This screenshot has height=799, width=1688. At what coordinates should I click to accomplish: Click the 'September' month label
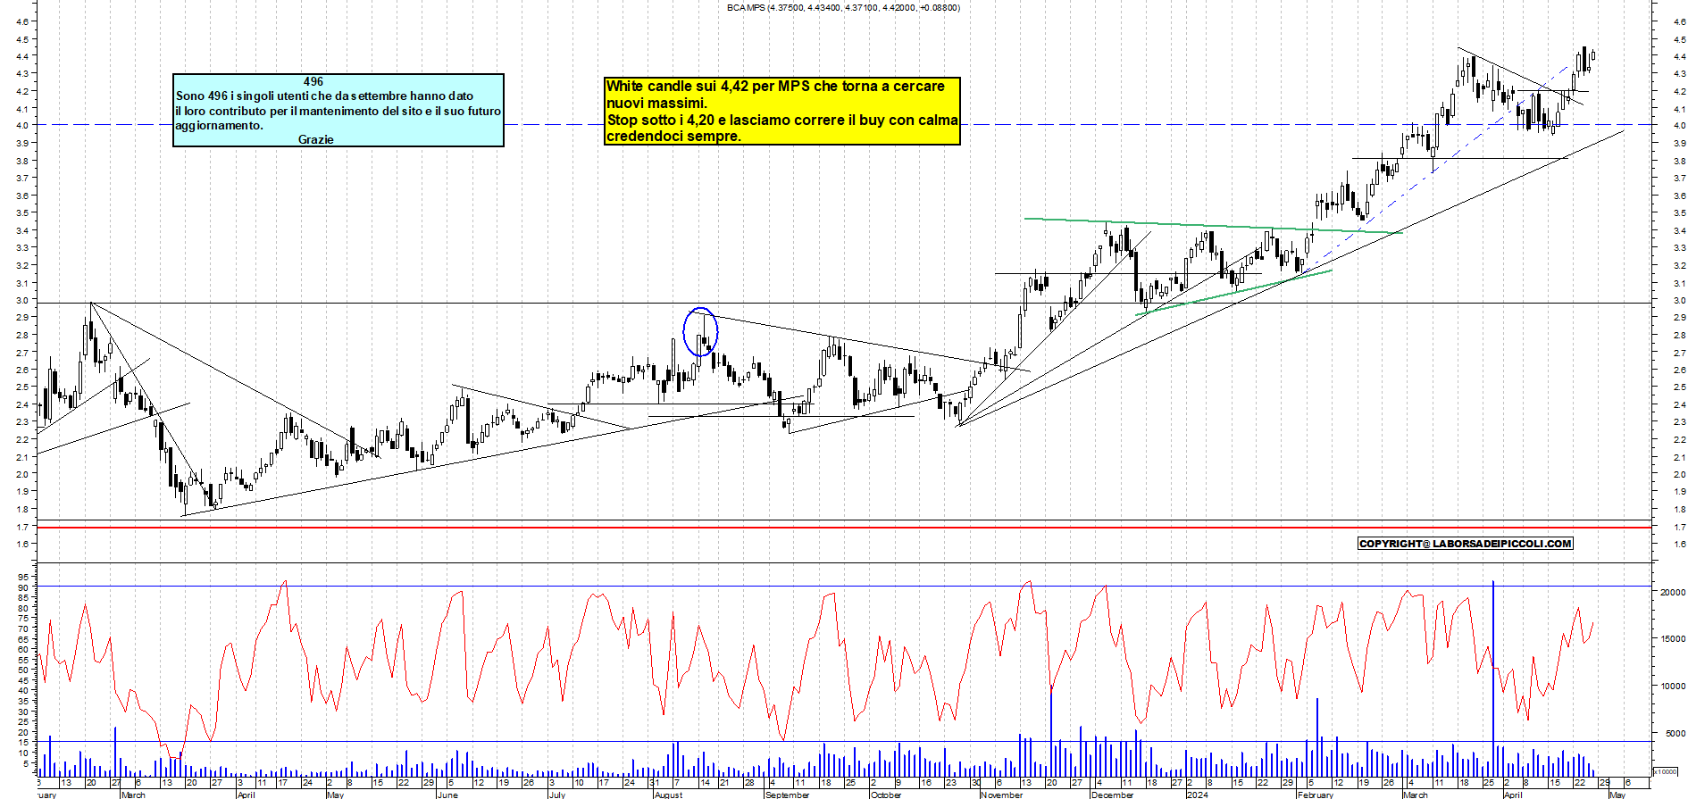(787, 795)
